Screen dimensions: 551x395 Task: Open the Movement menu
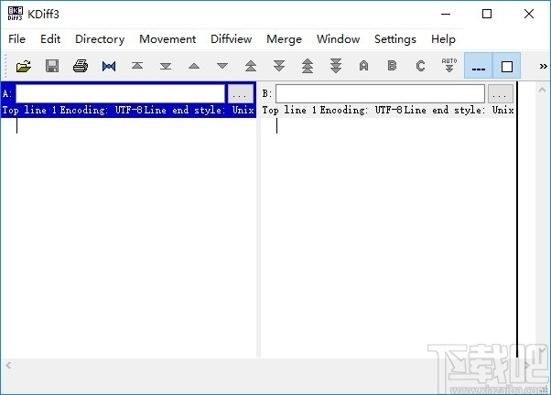(x=167, y=39)
